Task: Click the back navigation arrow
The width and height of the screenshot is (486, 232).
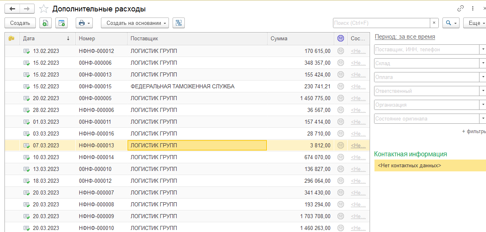Action: 12,9
